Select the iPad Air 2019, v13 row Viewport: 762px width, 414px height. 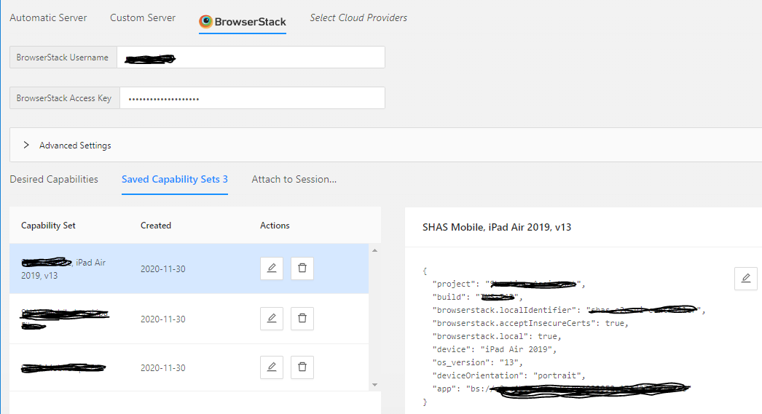pyautogui.click(x=189, y=268)
